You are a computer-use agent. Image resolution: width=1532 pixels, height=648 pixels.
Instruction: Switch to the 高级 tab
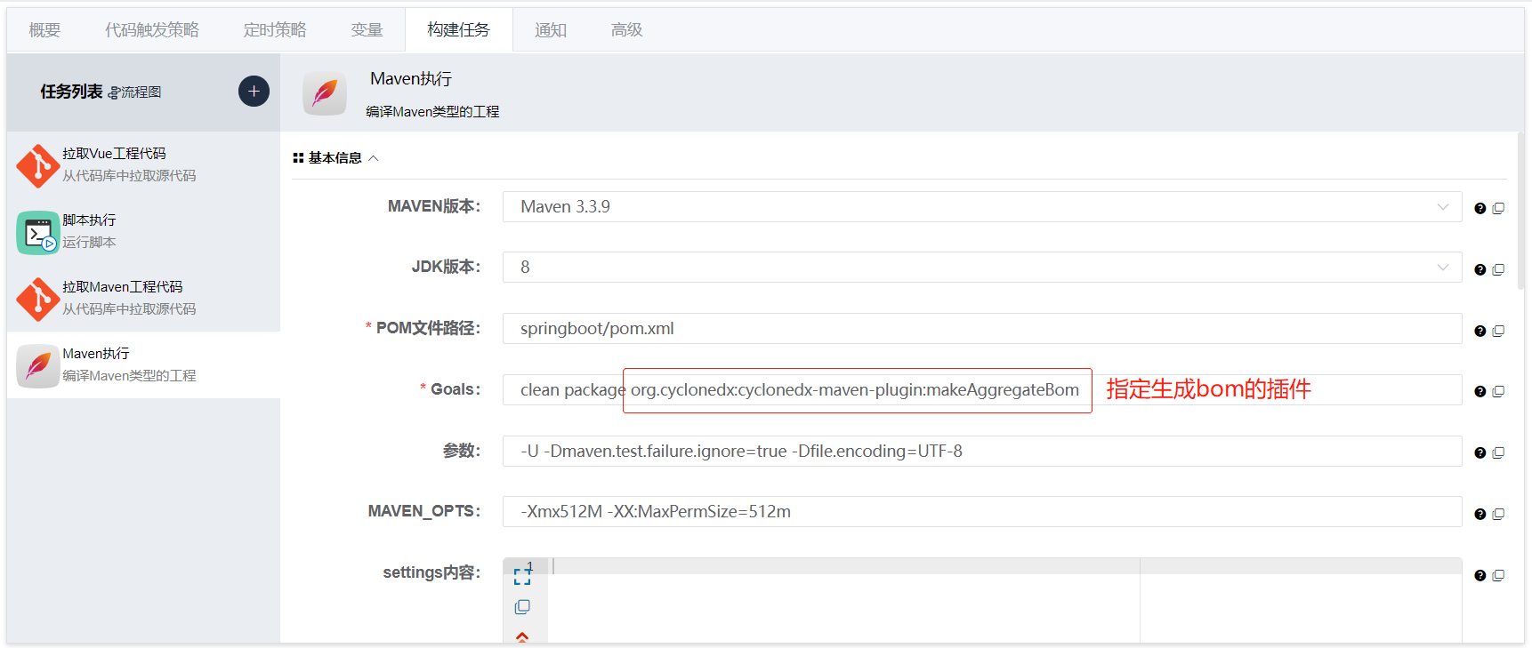[x=626, y=30]
